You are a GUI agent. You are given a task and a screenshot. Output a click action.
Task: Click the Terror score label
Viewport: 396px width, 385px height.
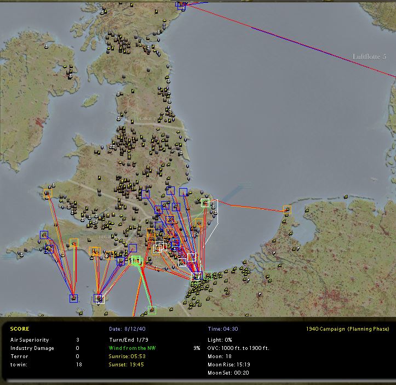click(20, 356)
